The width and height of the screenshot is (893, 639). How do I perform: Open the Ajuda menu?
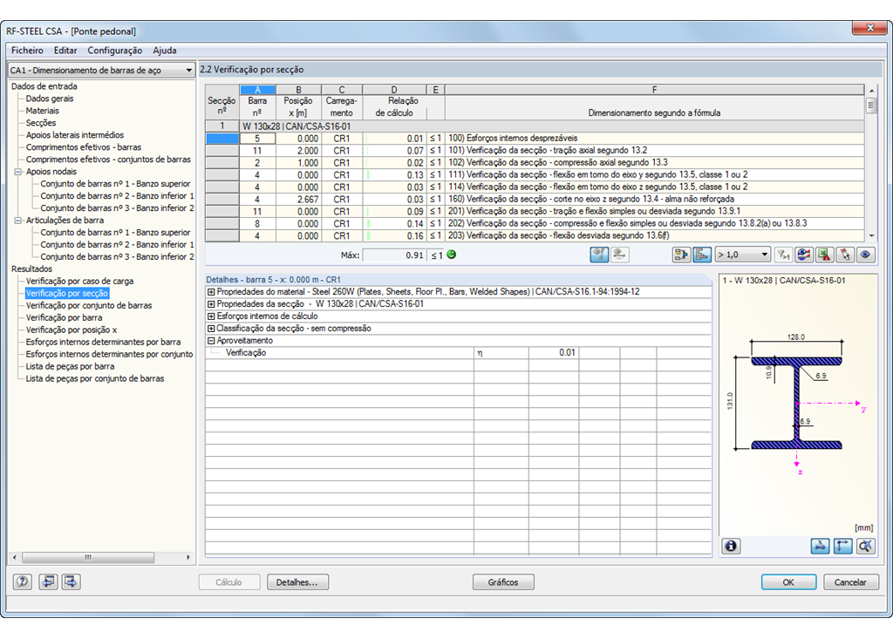tap(165, 50)
